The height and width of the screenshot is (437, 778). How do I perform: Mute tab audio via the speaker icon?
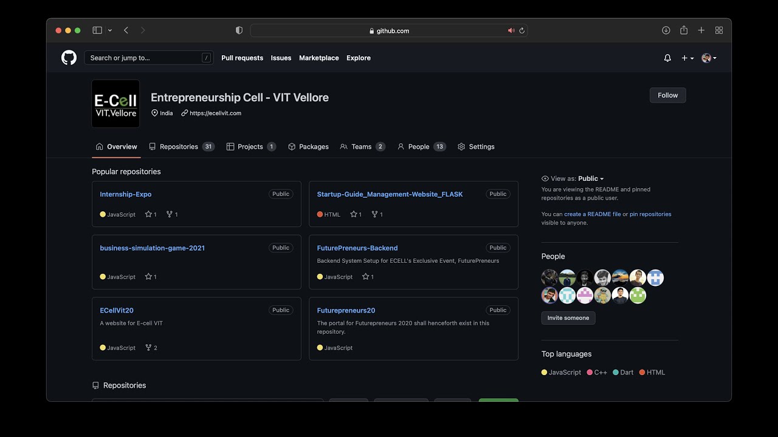(511, 30)
